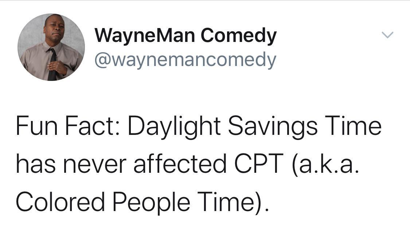Click the WayneMan Comedy display name

[x=186, y=35]
